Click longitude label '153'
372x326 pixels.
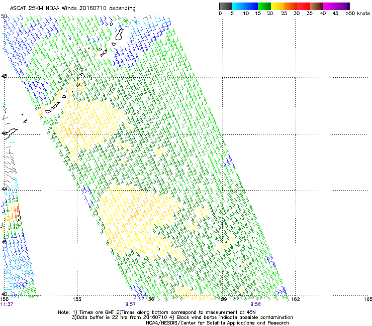coord(76,299)
